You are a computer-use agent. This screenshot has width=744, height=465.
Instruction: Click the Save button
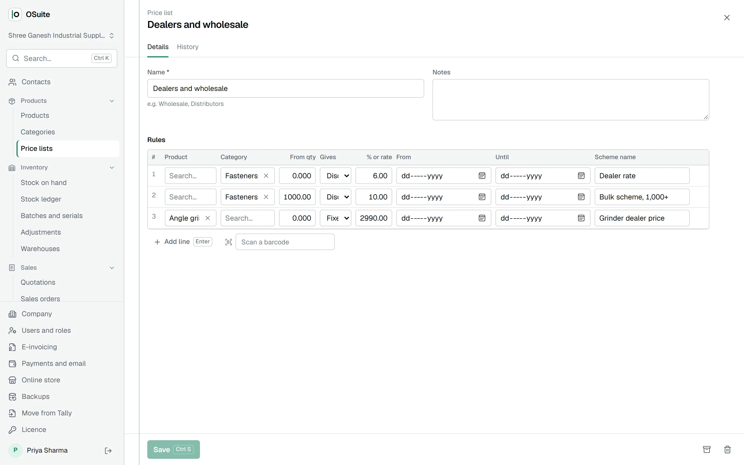(173, 449)
